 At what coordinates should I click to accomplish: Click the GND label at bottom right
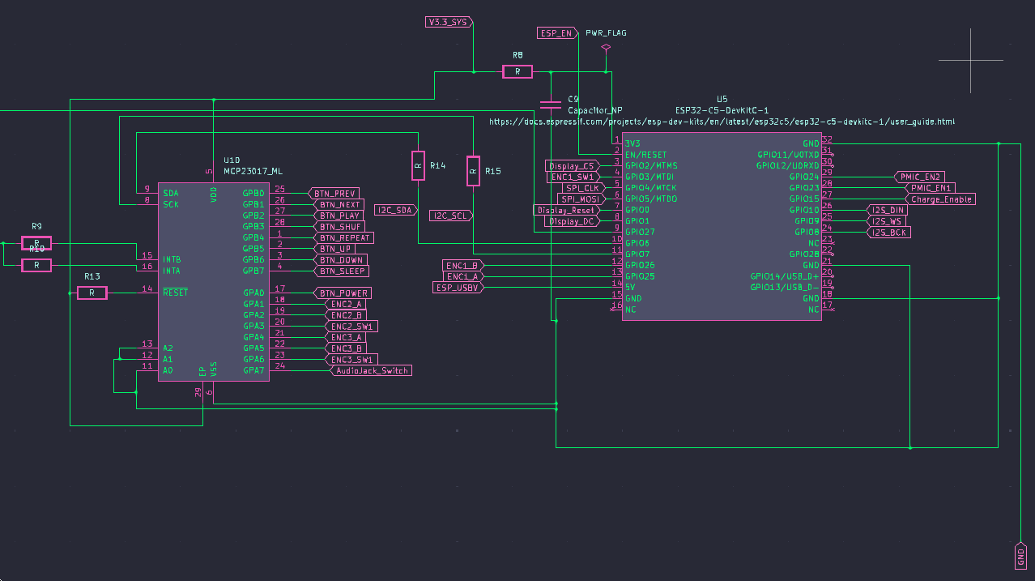point(1020,556)
